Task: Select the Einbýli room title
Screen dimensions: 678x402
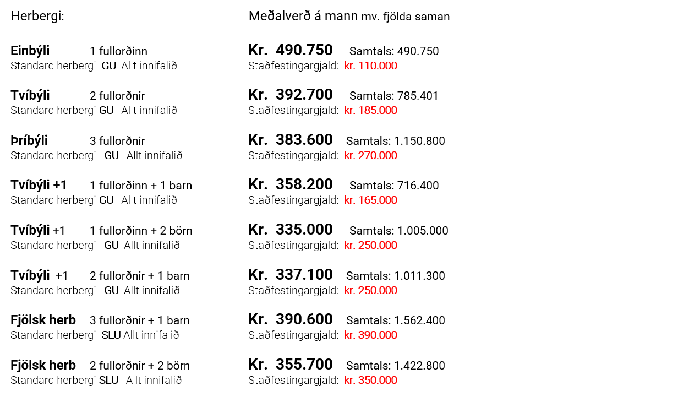Action: pyautogui.click(x=30, y=51)
